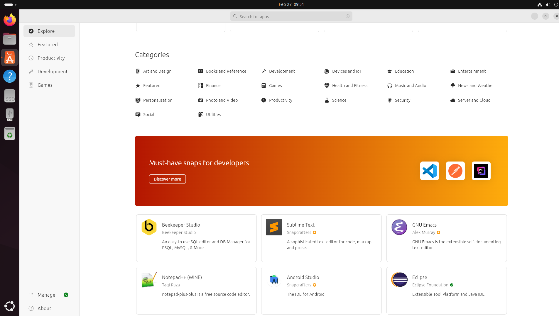Image resolution: width=559 pixels, height=316 pixels.
Task: Click the Eclipse app icon
Action: (399, 280)
